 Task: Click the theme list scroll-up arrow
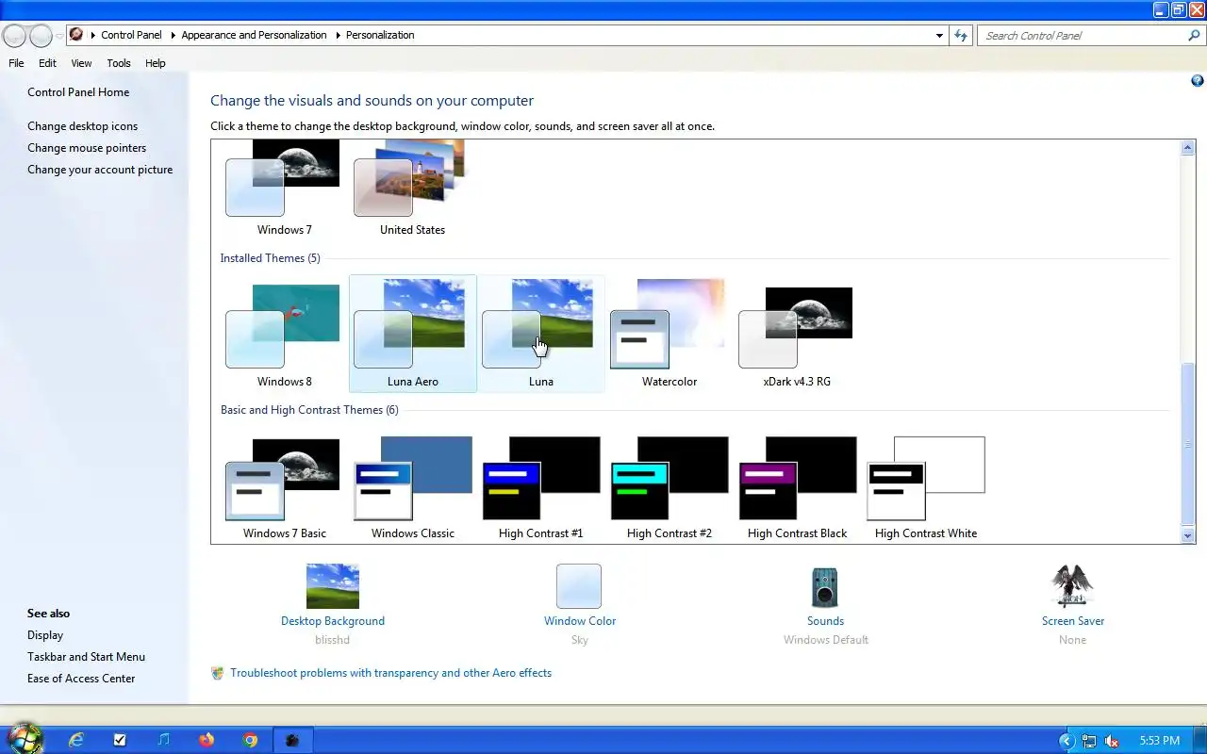pos(1188,148)
